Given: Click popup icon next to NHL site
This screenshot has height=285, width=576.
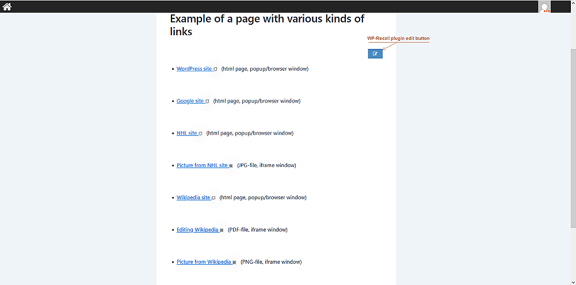Looking at the screenshot, I should (200, 134).
